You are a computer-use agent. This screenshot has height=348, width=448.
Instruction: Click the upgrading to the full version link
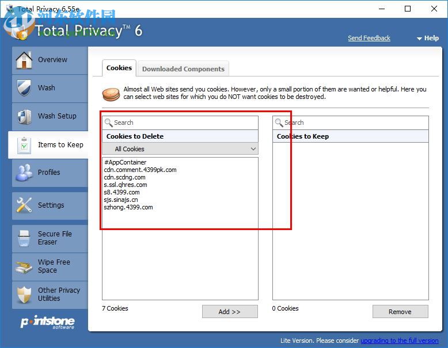click(400, 341)
